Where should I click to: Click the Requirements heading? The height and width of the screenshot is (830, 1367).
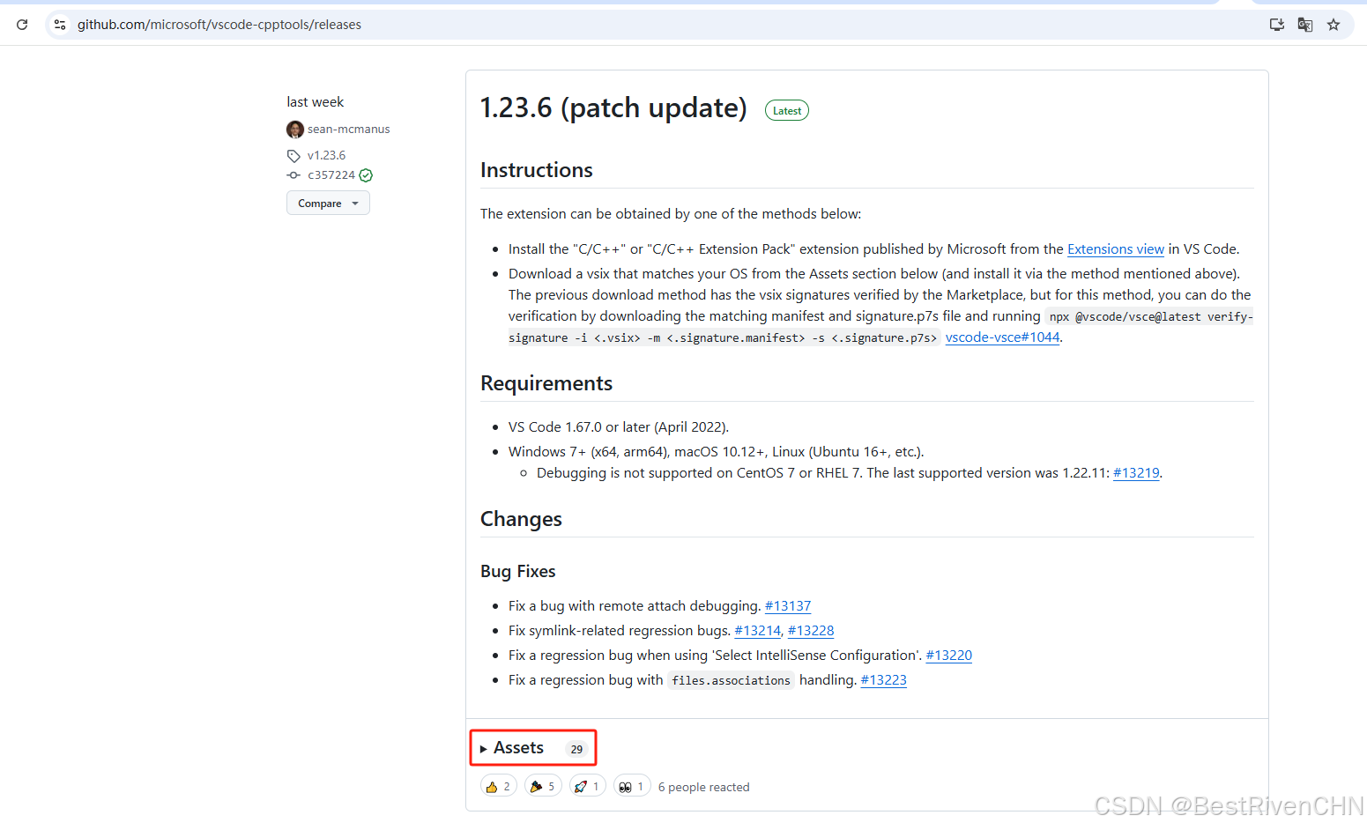[x=546, y=383]
